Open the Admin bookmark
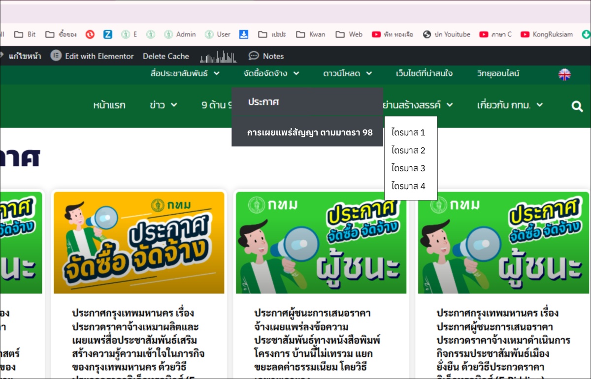This screenshot has height=379, width=591. 180,34
